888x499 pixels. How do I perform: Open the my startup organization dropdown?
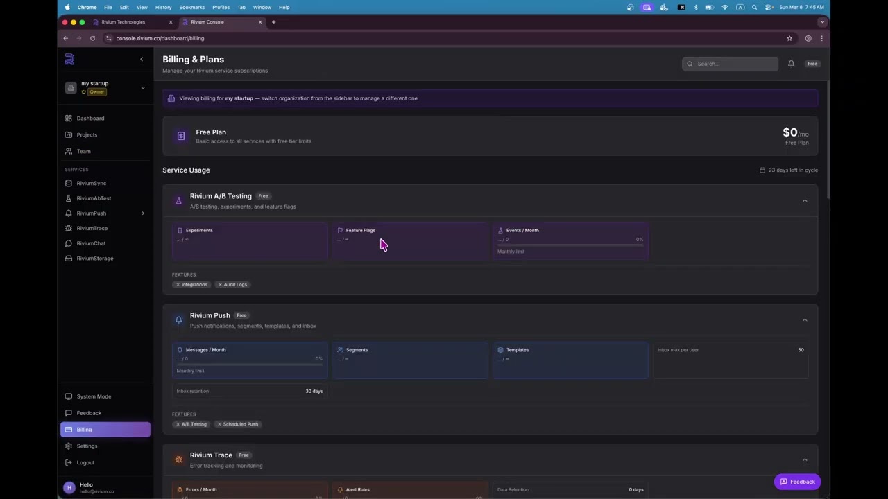click(105, 87)
